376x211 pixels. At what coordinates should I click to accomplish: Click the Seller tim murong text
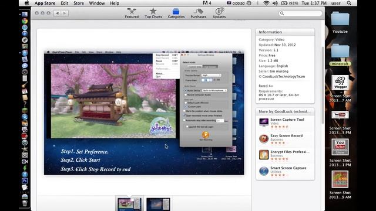click(273, 72)
